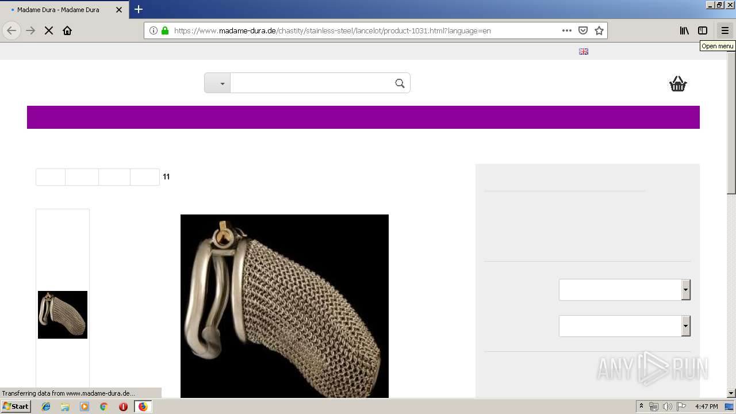Switch to Firefox taskbar button
This screenshot has height=414, width=736.
click(143, 407)
